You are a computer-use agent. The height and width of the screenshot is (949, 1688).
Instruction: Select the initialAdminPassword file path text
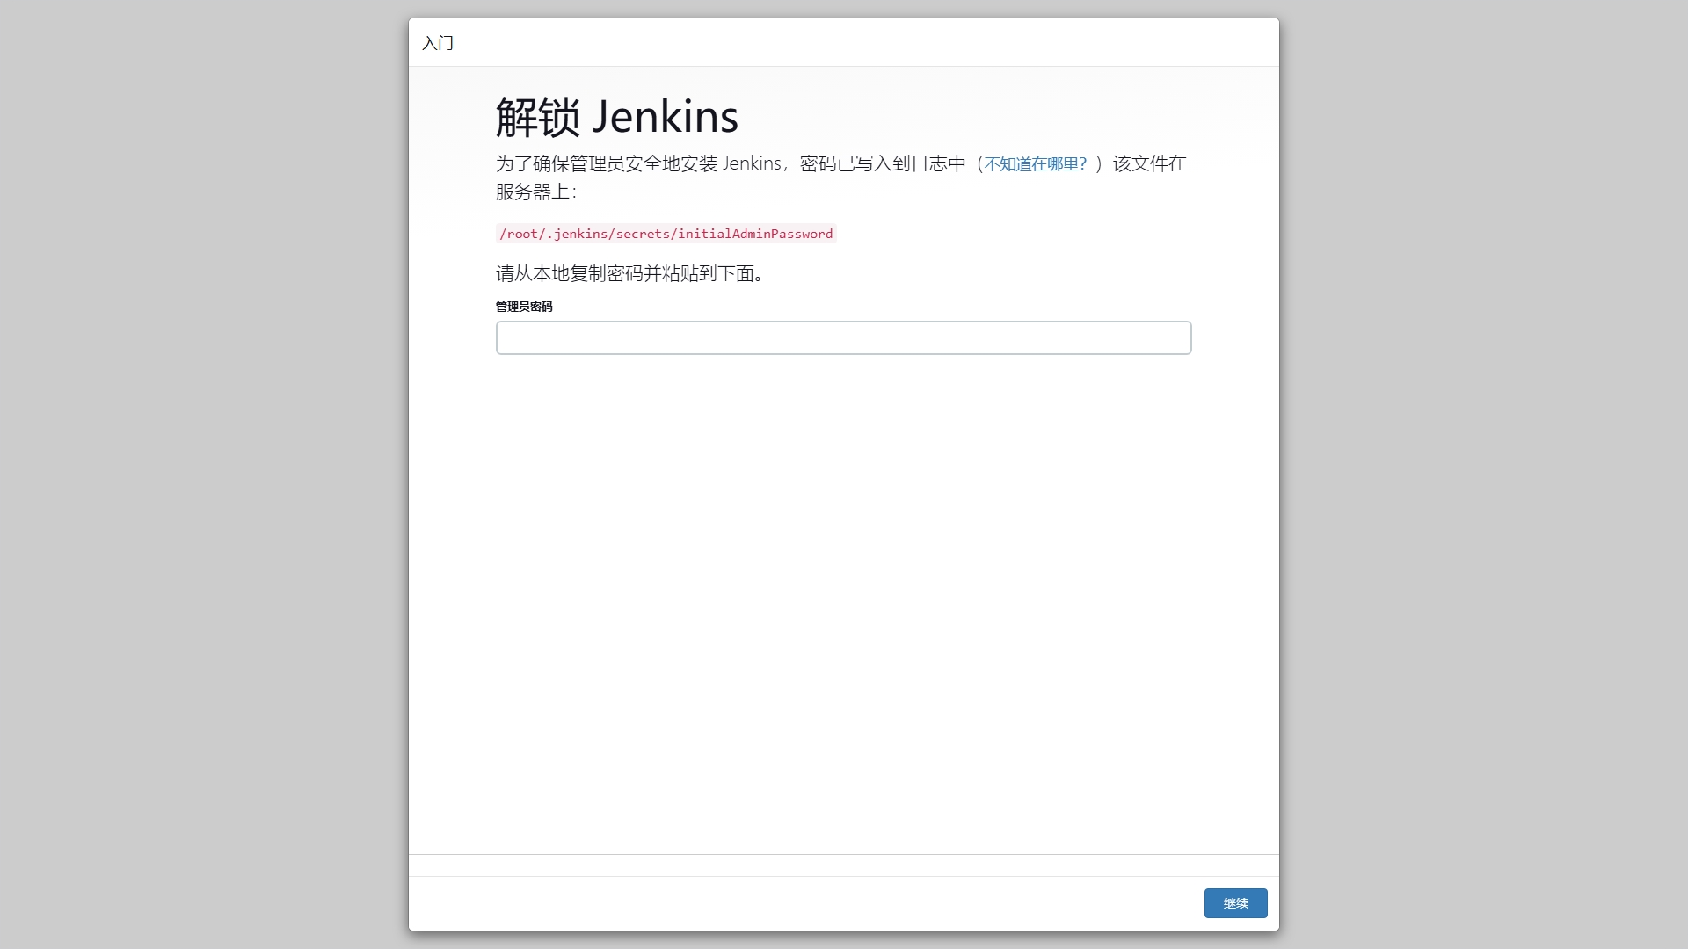coord(666,234)
